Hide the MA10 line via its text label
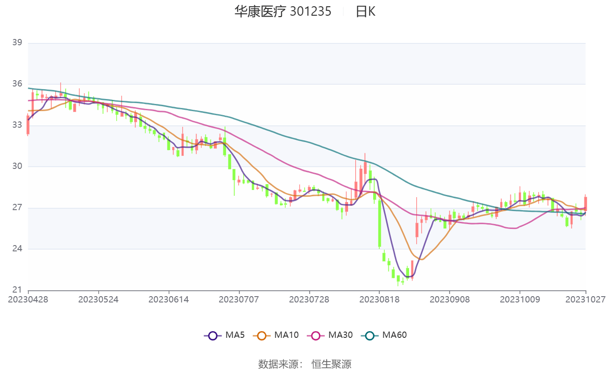 coord(286,335)
